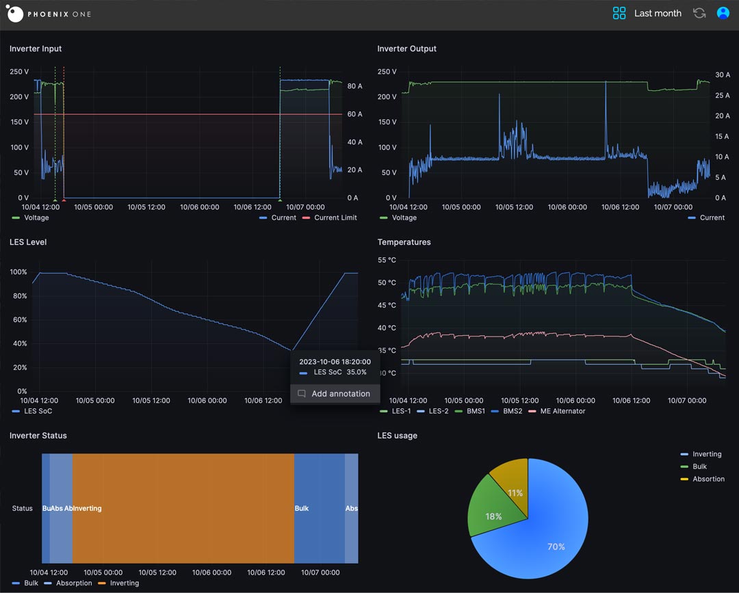Screen dimensions: 739x593
Task: Toggle Inverting in Inverter Status legend
Action: tap(124, 583)
